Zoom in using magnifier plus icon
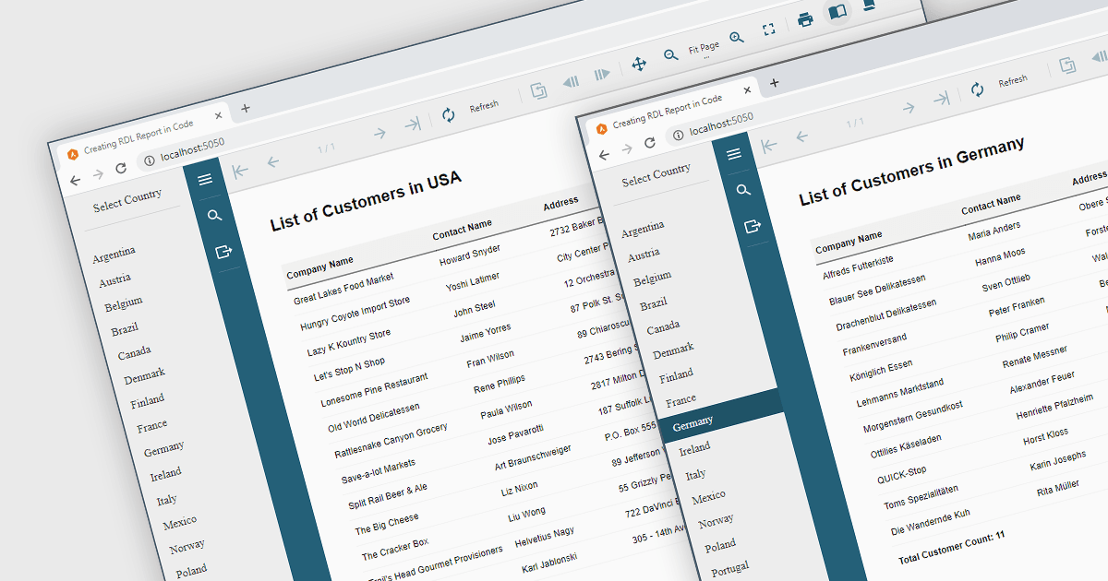The image size is (1108, 581). point(736,38)
